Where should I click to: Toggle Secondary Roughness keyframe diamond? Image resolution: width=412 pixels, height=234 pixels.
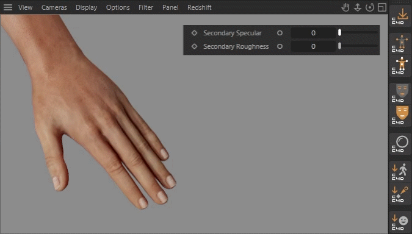tap(194, 46)
